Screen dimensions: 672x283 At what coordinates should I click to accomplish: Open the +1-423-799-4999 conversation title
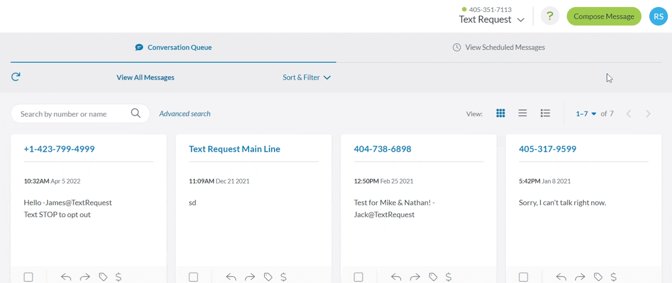coord(59,149)
